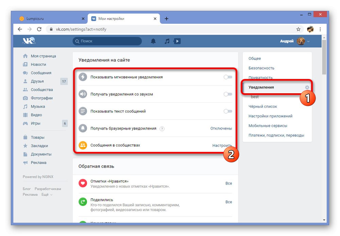Click the news icon beside Новости
The height and width of the screenshot is (236, 340).
coord(26,64)
